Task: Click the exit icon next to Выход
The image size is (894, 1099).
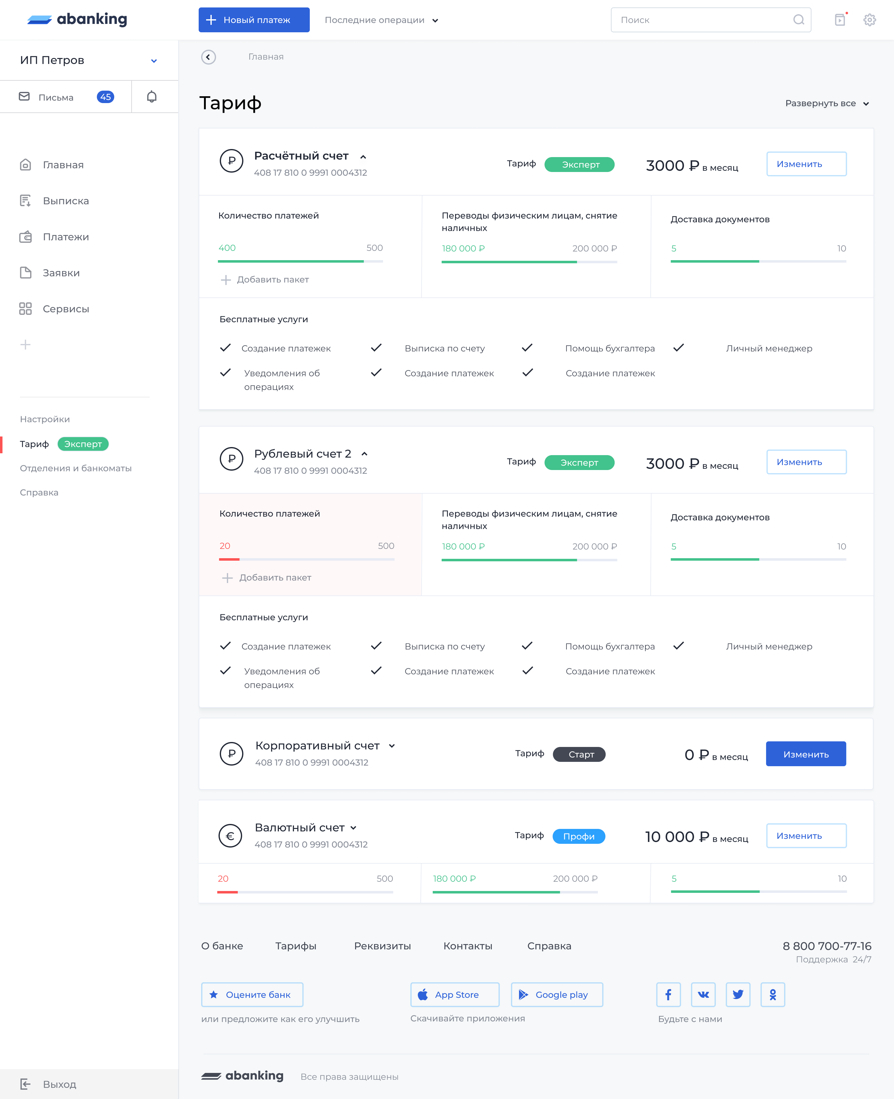Action: pyautogui.click(x=25, y=1084)
